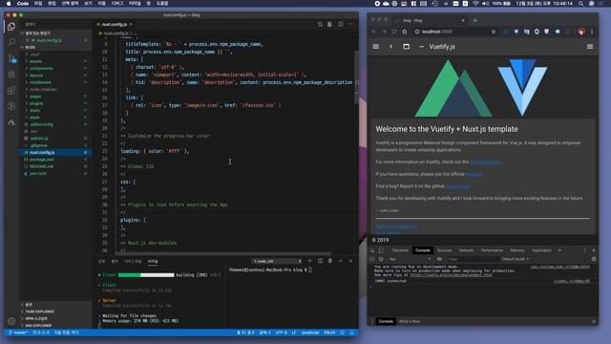Click the DevTools inspect element icon
Image resolution: width=611 pixels, height=344 pixels.
[x=372, y=250]
